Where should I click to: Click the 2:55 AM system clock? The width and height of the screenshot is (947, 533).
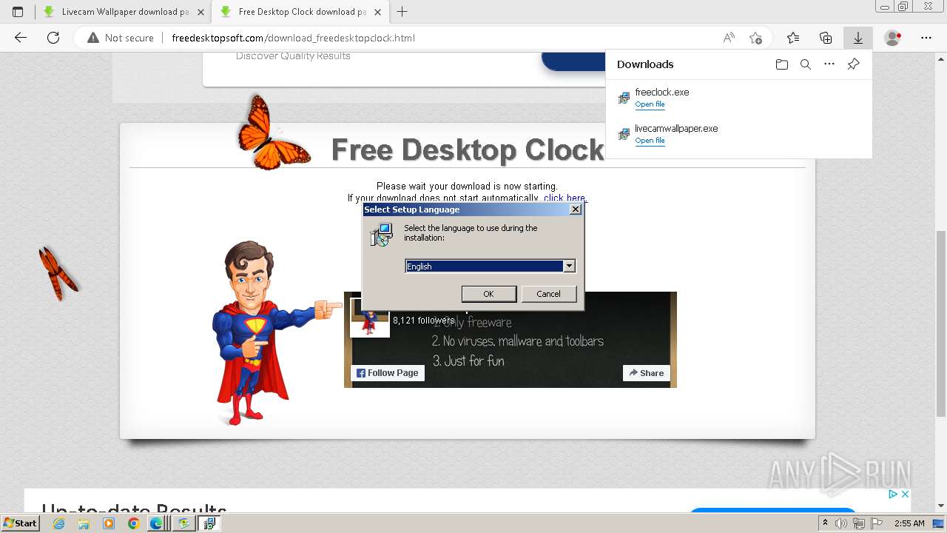point(909,523)
